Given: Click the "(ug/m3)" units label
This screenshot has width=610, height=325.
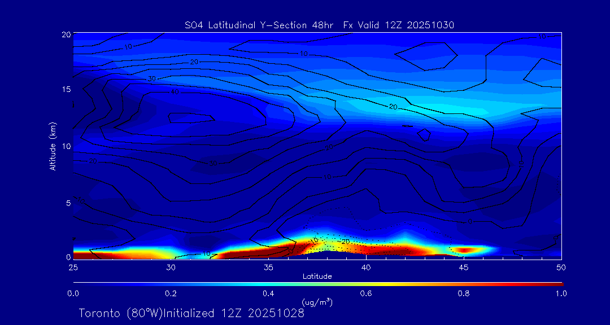Looking at the screenshot, I should point(317,302).
